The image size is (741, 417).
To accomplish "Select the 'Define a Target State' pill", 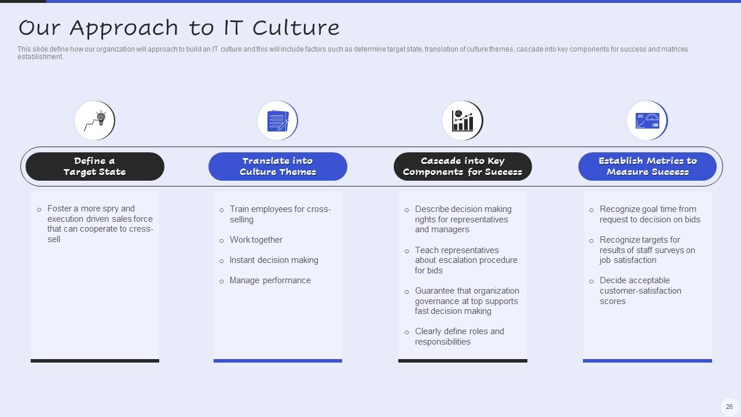I will coord(95,166).
